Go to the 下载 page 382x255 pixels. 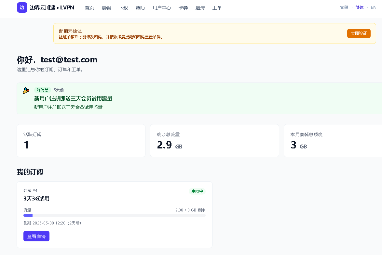(x=123, y=8)
